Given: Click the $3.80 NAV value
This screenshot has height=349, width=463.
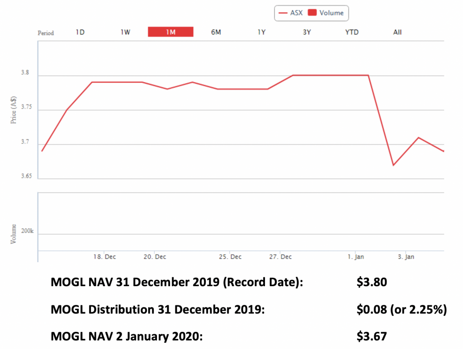Looking at the screenshot, I should [372, 282].
